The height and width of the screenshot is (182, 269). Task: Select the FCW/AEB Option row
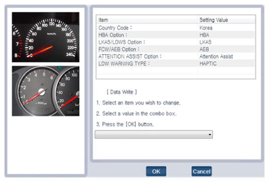[x=176, y=49]
